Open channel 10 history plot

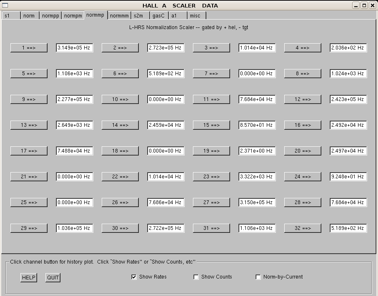[120, 99]
